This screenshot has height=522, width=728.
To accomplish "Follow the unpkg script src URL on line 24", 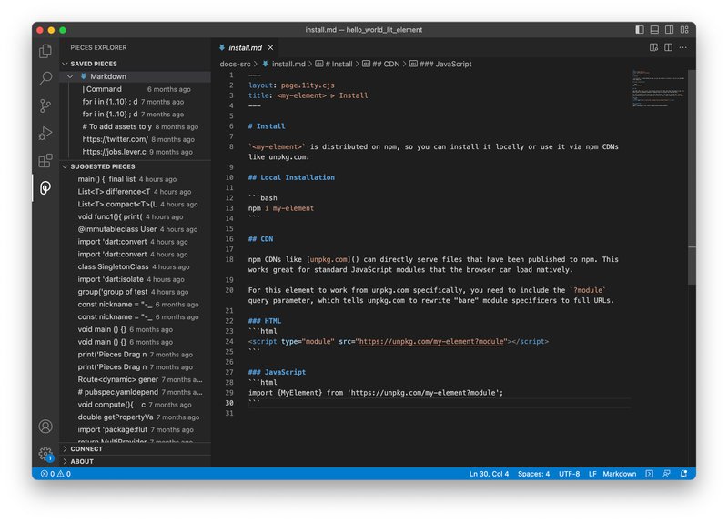I will 431,342.
